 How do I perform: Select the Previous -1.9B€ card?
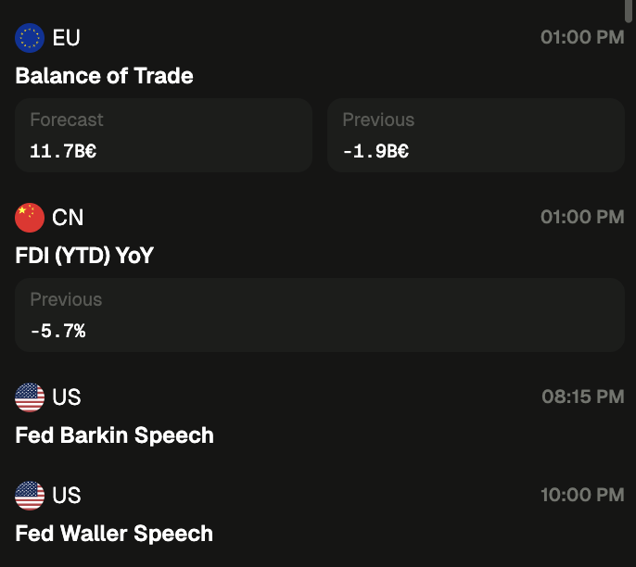point(476,135)
